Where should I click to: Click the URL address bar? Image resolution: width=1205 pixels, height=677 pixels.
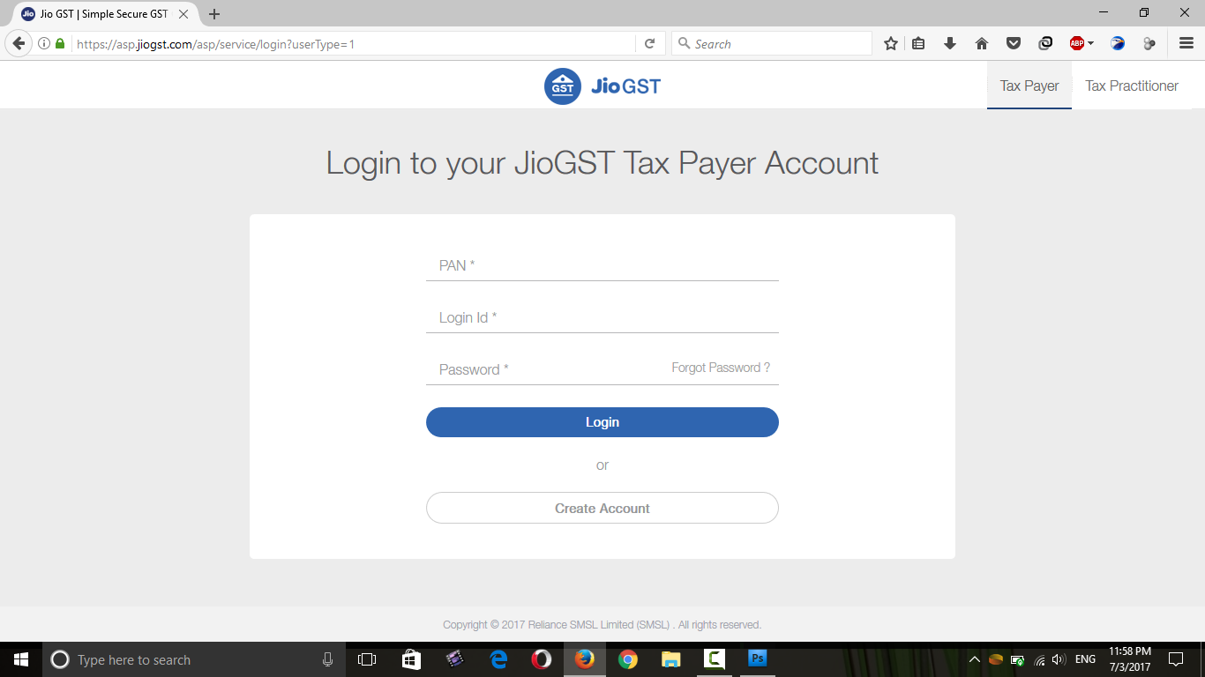(353, 43)
